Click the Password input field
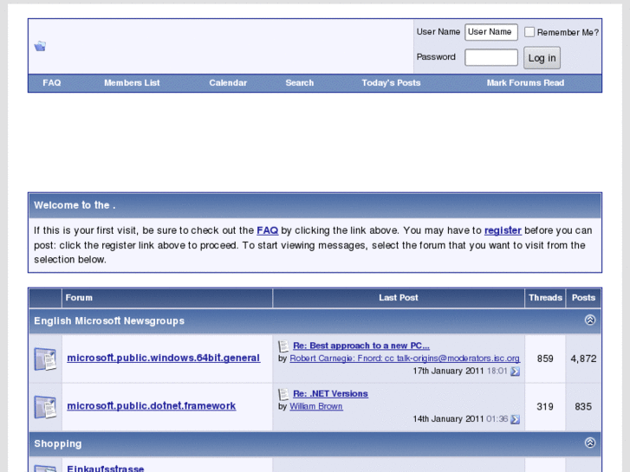Viewport: 630px width, 472px height. tap(491, 57)
